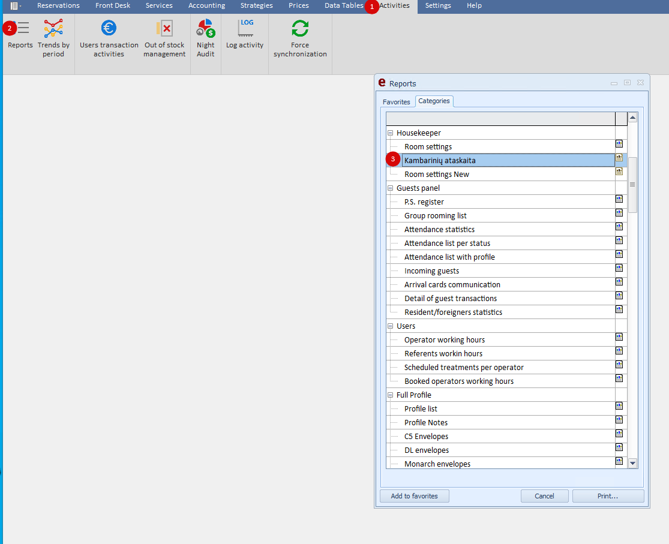Screen dimensions: 669x544
Task: Click report icon beside Detail of guest transactions
Action: pyautogui.click(x=619, y=296)
